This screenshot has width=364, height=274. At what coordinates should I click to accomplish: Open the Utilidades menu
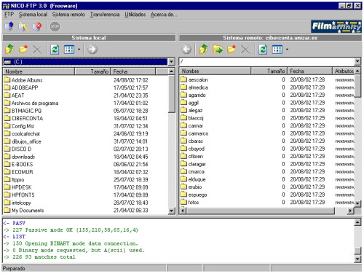pyautogui.click(x=135, y=15)
